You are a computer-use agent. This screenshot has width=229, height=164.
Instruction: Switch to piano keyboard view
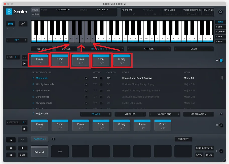10,24
